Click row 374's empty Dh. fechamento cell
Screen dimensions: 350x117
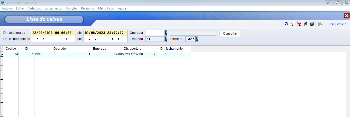click(171, 54)
